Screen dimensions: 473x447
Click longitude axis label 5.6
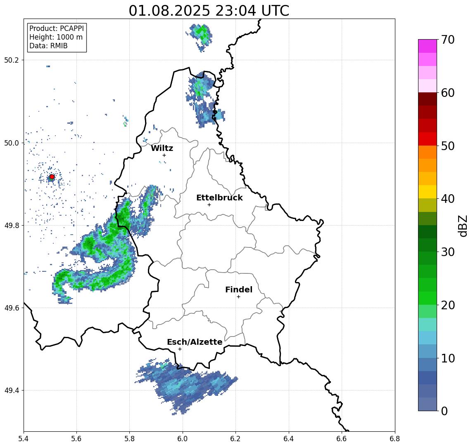pos(76,439)
